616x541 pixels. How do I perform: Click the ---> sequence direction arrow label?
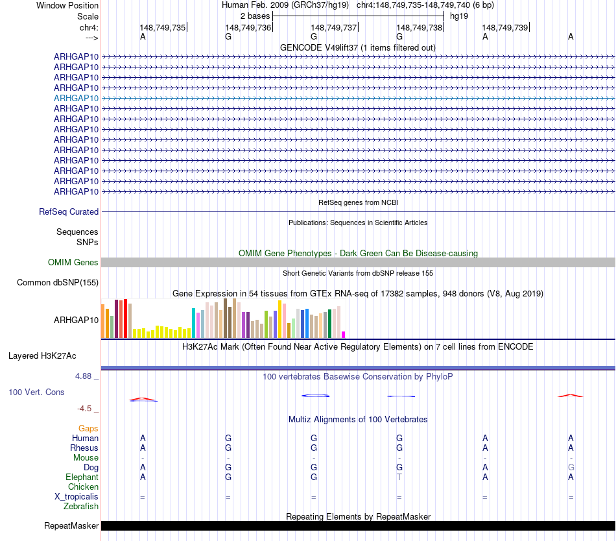[x=91, y=38]
